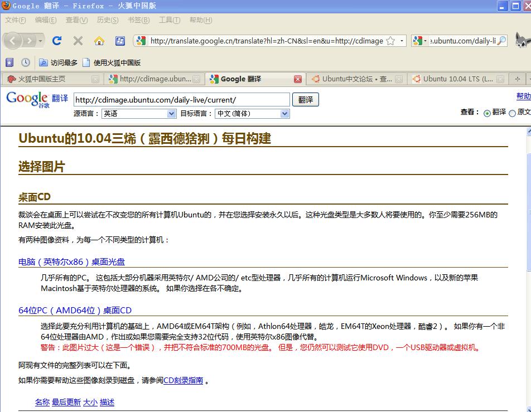The image size is (531, 412).
Task: Click the fox mascot icon in toolbar
Action: [523, 40]
